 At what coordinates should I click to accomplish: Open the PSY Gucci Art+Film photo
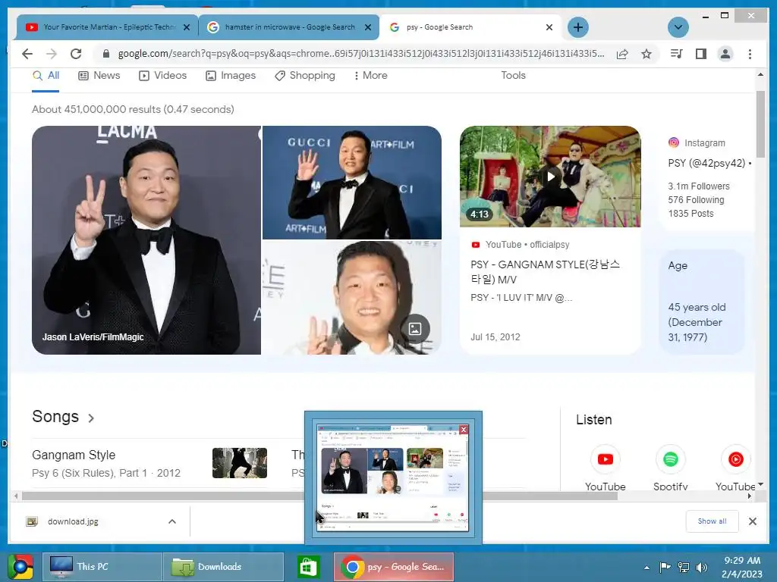point(352,182)
